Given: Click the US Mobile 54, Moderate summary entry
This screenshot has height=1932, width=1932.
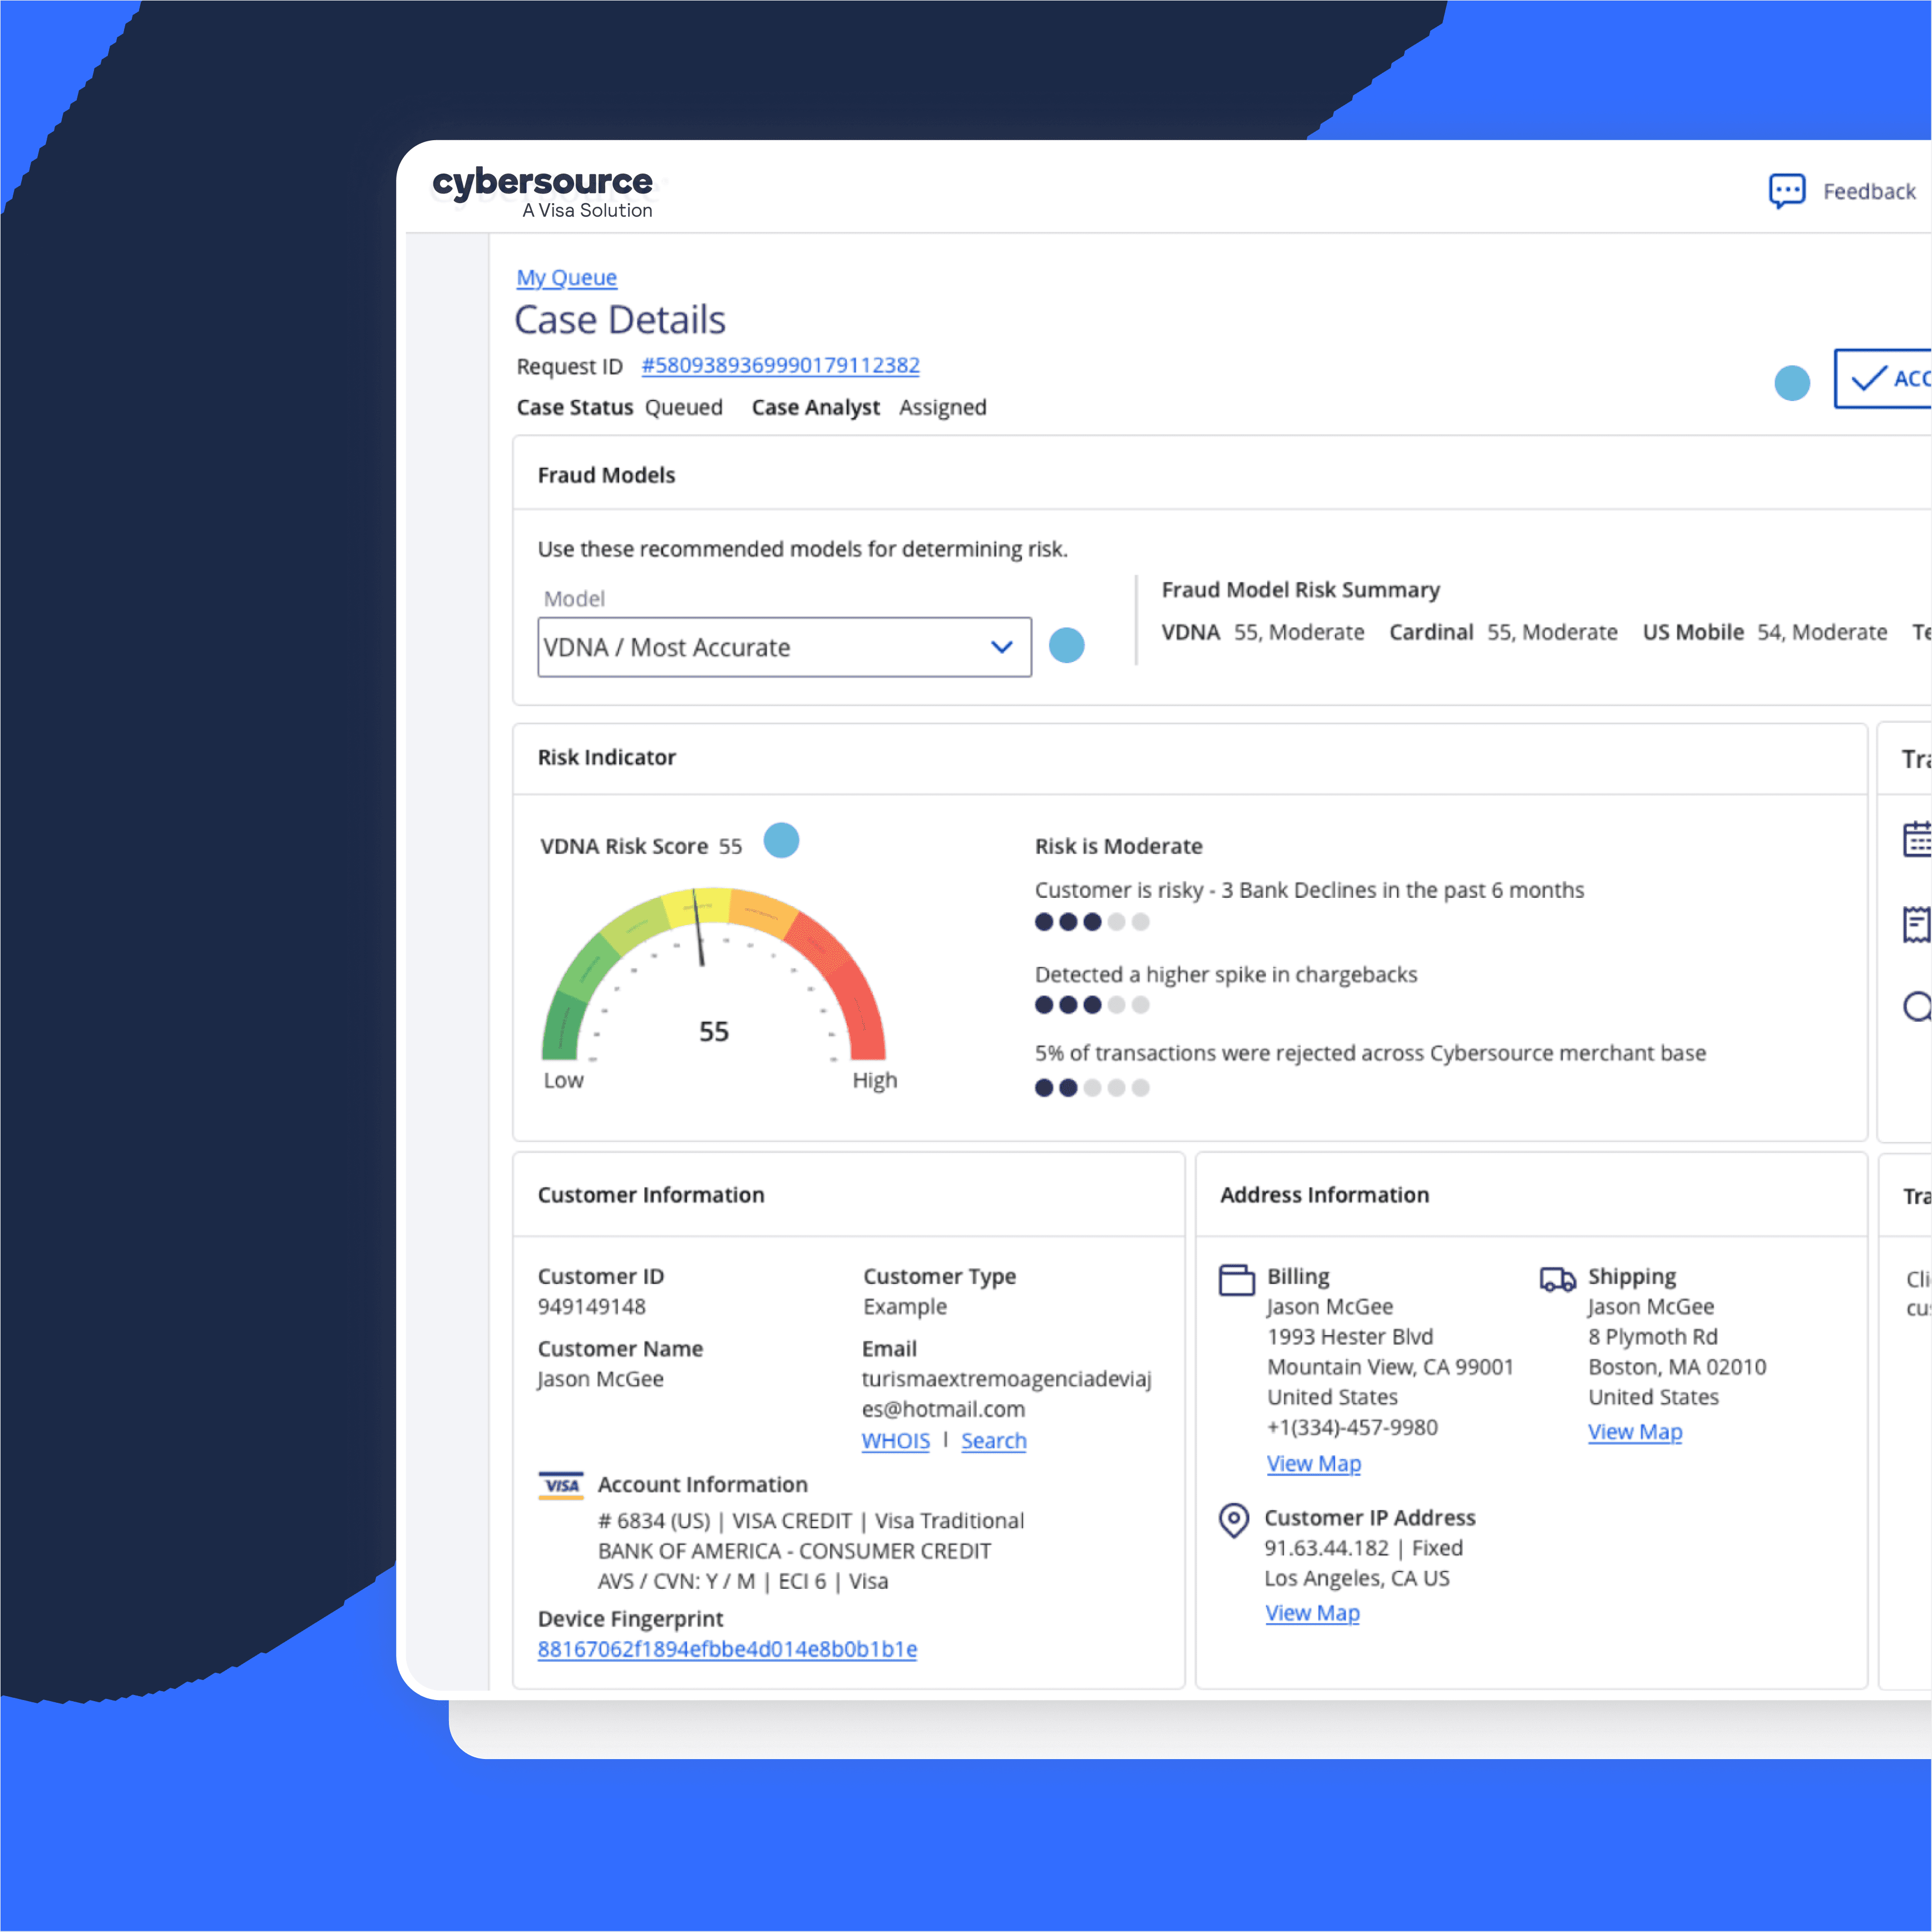Looking at the screenshot, I should tap(1765, 632).
